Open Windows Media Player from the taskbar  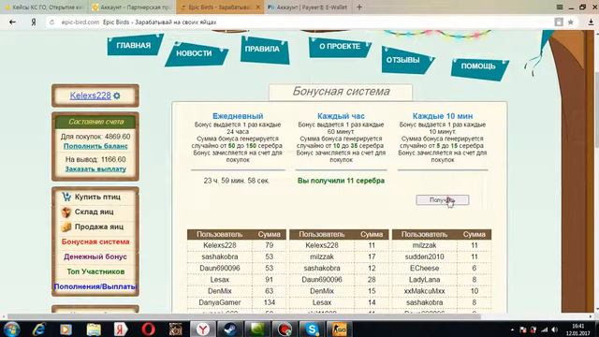click(66, 330)
